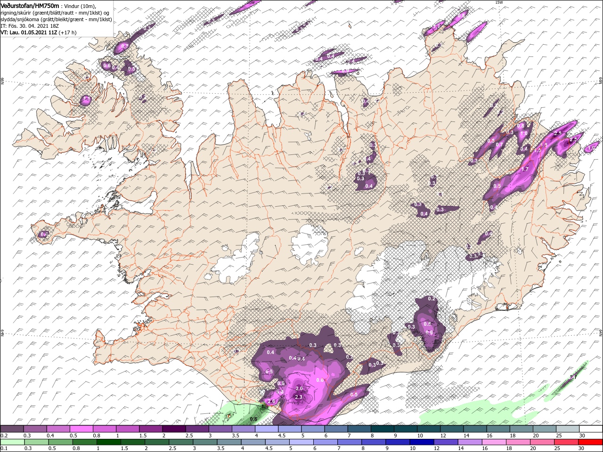Pick the deep blue 10 swatch in lower legend
The image size is (603, 452).
(x=422, y=442)
